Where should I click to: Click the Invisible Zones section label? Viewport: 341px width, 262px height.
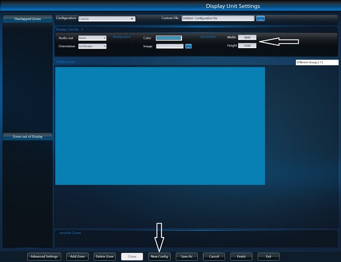pos(70,233)
